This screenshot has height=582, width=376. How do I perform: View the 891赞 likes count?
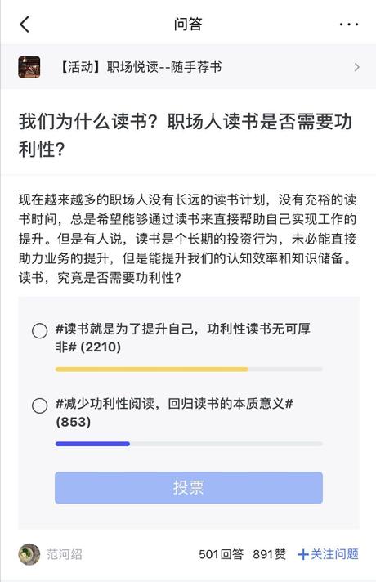tap(270, 554)
